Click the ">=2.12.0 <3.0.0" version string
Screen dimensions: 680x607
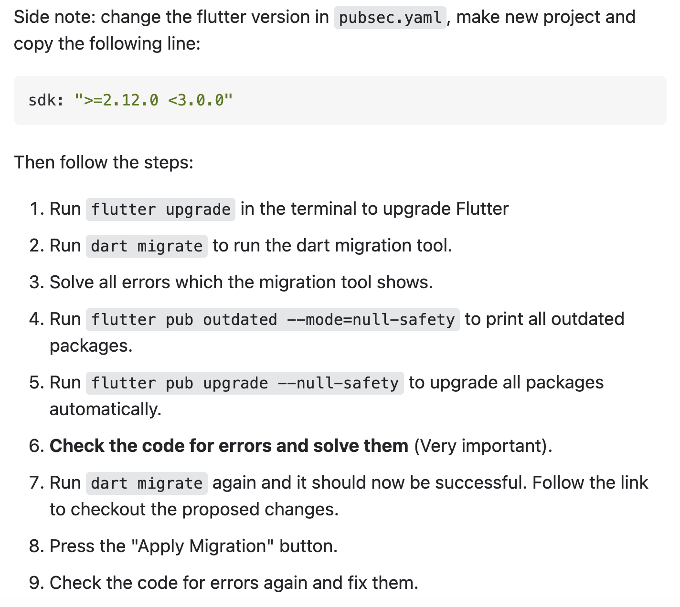(154, 100)
